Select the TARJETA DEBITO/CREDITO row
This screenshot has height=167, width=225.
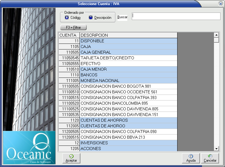pyautogui.click(x=128, y=58)
